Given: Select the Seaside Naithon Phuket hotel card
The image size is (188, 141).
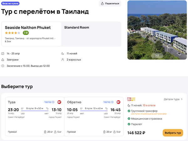Looking at the screenshot, I should tap(32, 34).
